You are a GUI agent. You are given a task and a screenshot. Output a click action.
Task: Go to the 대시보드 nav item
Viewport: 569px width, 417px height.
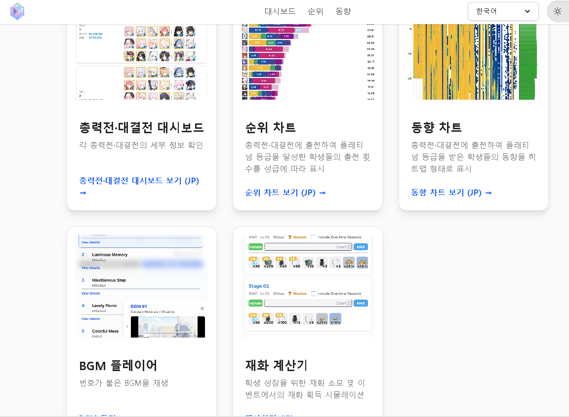point(280,11)
